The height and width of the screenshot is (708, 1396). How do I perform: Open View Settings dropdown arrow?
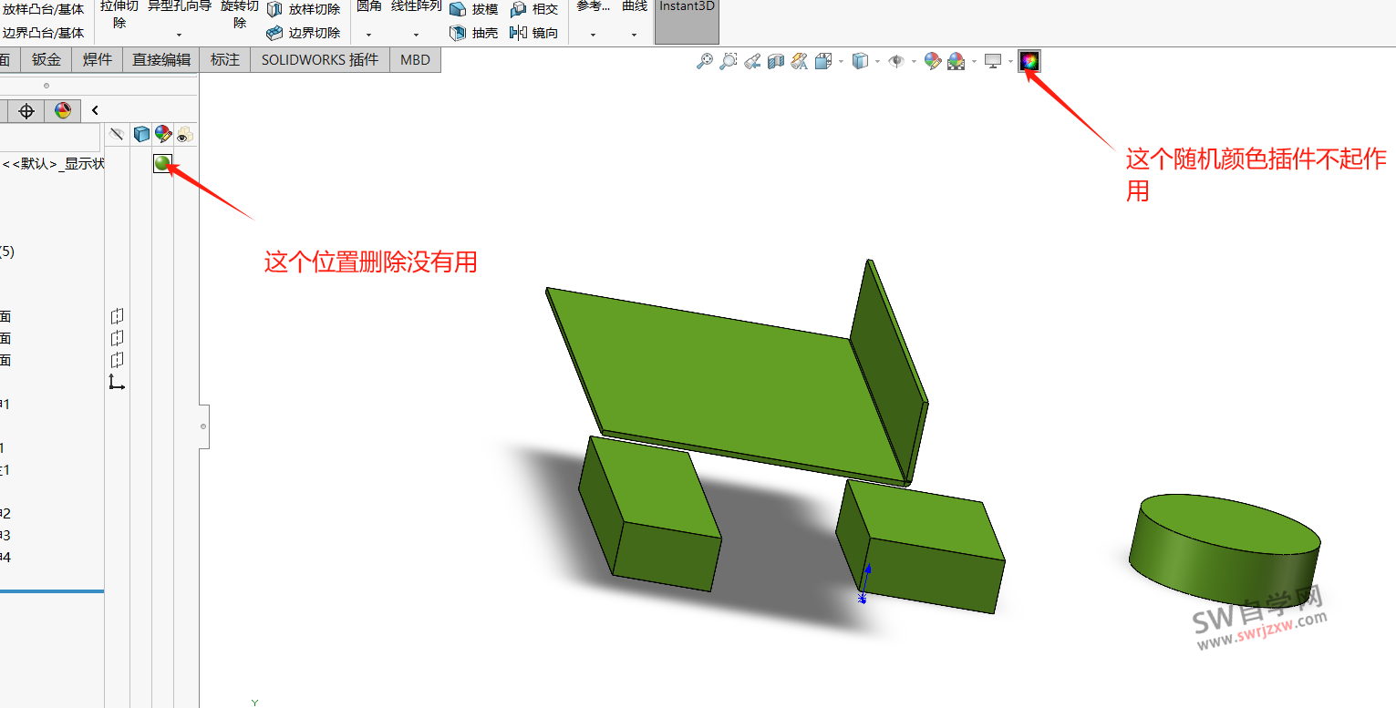(x=1010, y=62)
